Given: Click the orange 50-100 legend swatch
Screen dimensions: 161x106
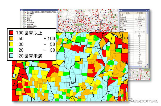Looking at the screenshot, I should tap(11, 38).
